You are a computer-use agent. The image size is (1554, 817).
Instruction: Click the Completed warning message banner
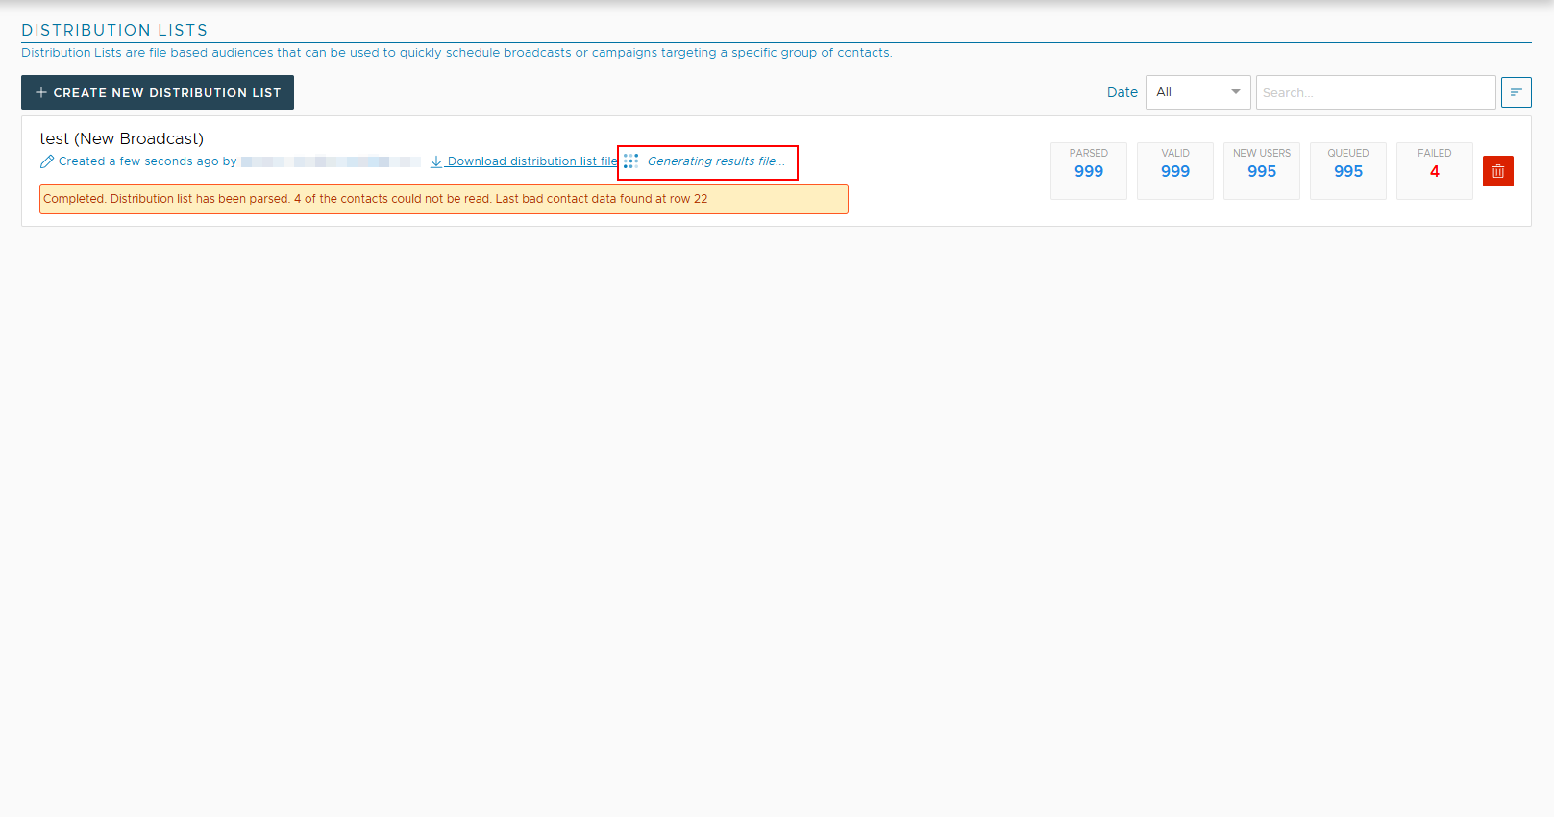click(443, 199)
